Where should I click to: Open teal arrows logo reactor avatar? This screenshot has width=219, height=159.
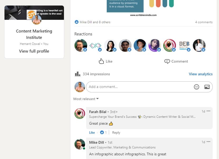coord(96,45)
